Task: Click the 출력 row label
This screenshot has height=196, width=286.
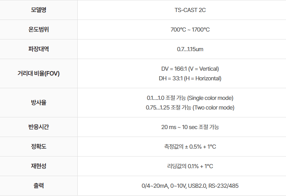Action: [39, 186]
